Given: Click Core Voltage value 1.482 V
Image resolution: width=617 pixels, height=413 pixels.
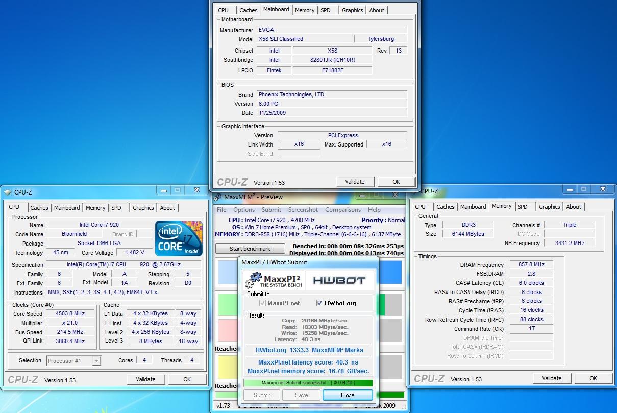Looking at the screenshot, I should click(x=135, y=252).
